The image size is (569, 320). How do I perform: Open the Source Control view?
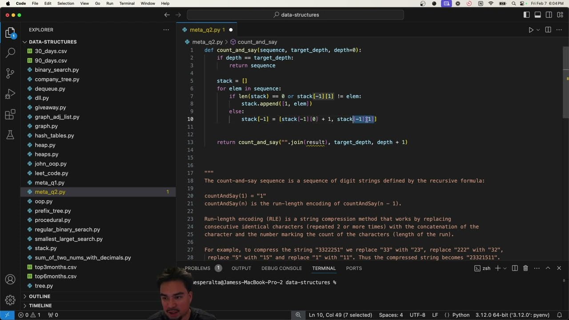[10, 73]
